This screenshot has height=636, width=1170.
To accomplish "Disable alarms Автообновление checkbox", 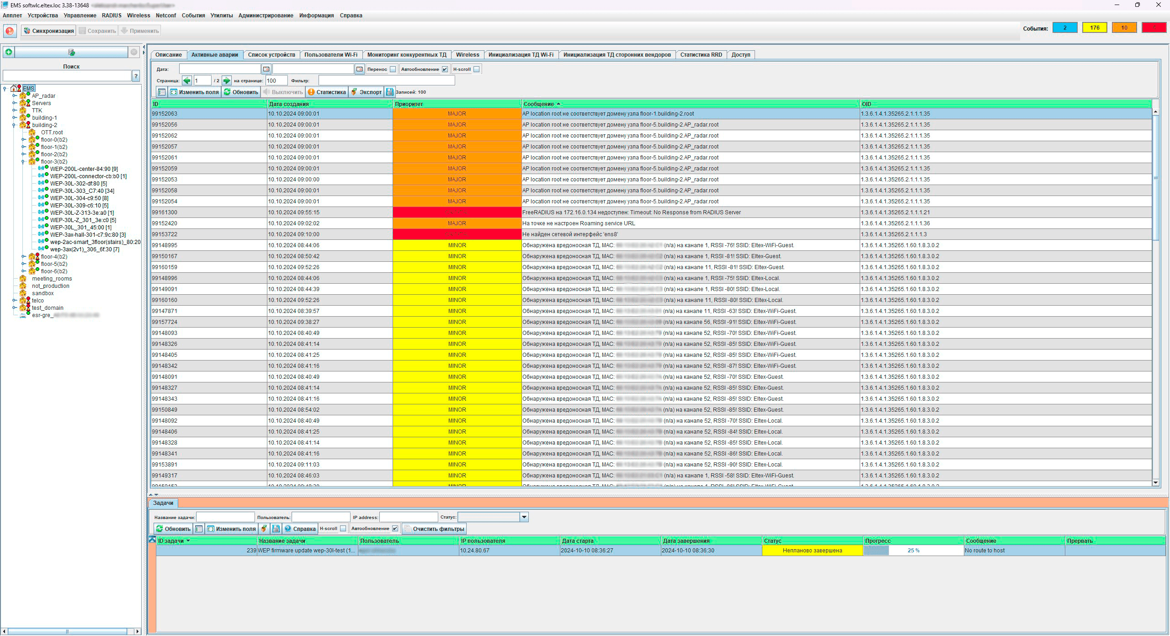I will coord(445,69).
